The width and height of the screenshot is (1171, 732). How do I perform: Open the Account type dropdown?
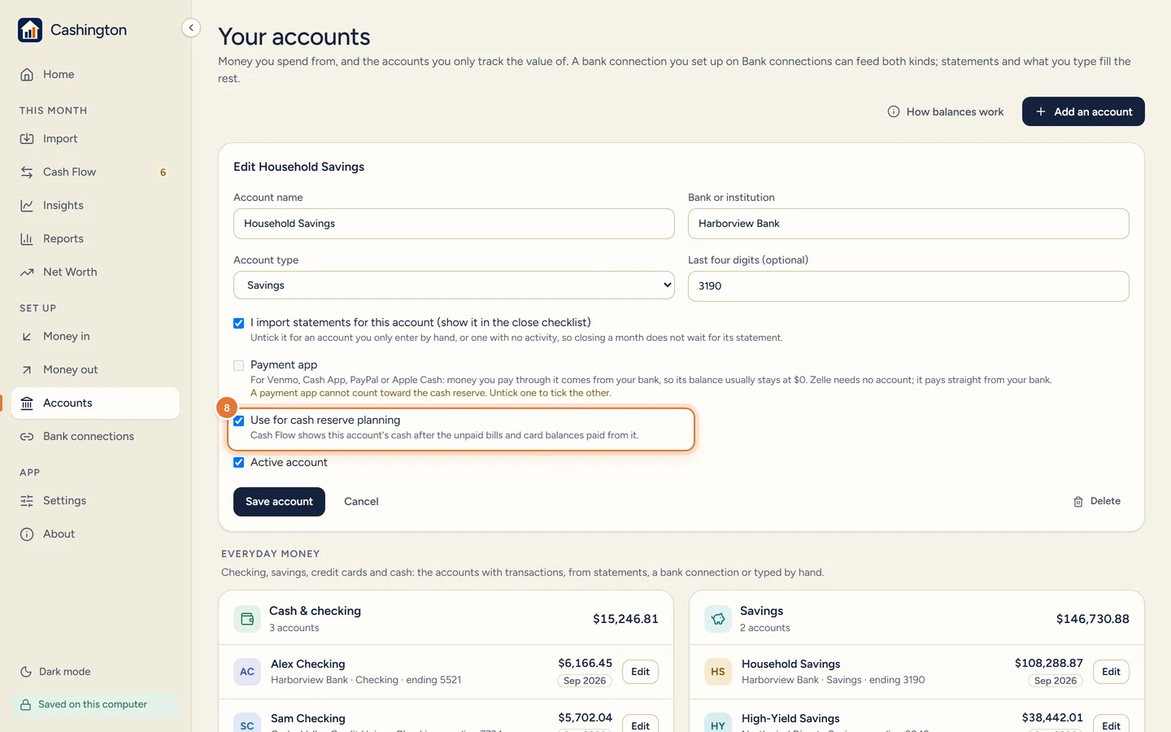[x=454, y=285]
